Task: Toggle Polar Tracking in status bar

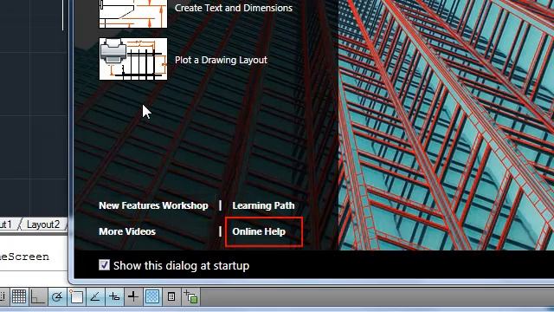Action: point(57,296)
